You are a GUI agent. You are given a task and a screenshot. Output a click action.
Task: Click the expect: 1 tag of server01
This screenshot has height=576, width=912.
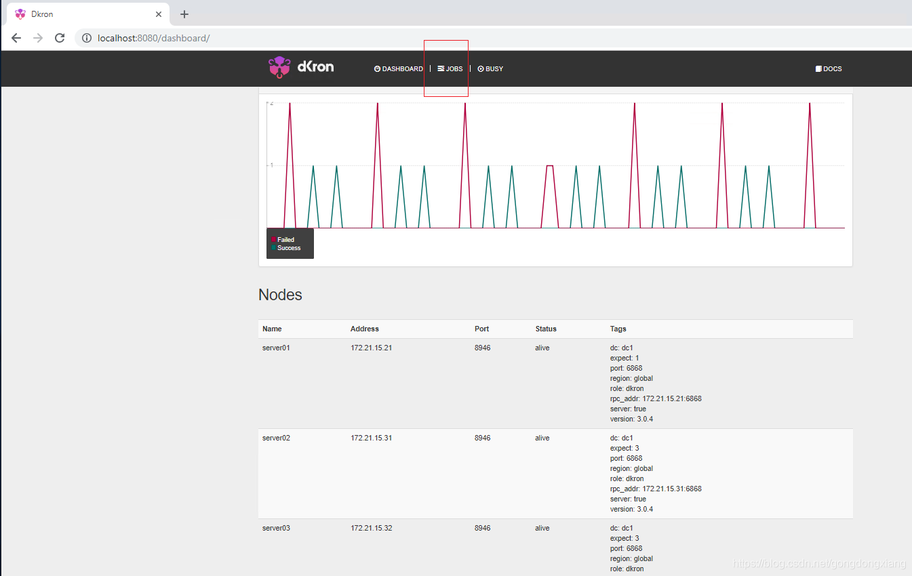(x=624, y=358)
